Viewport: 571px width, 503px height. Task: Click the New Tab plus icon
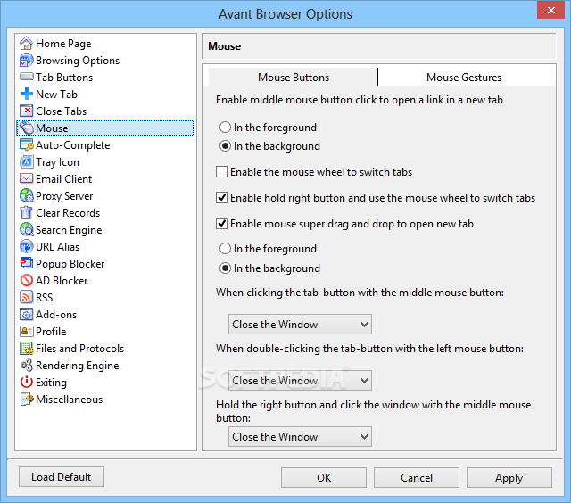[x=26, y=94]
